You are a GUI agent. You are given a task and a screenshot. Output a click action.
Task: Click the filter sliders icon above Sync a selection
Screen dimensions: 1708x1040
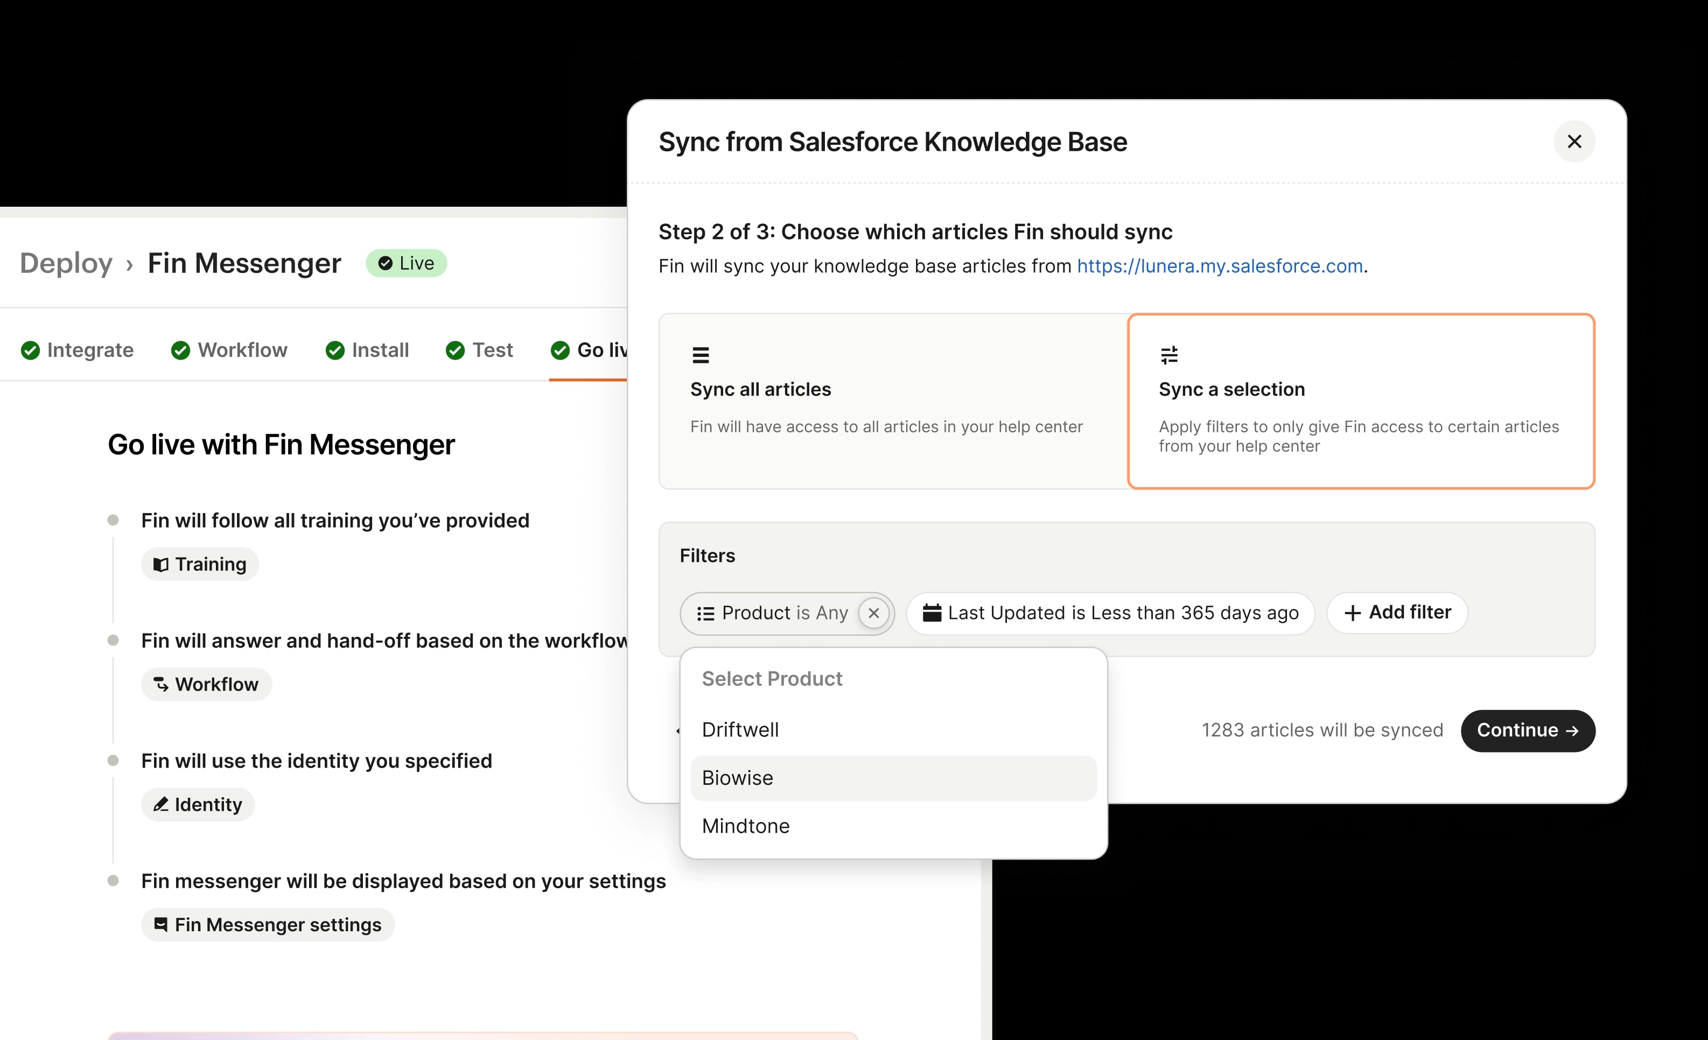[x=1170, y=354]
